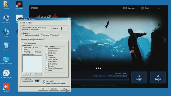Open the AnyDesk desktop icon
Screen dimensions: 171x96
[x=6, y=87]
